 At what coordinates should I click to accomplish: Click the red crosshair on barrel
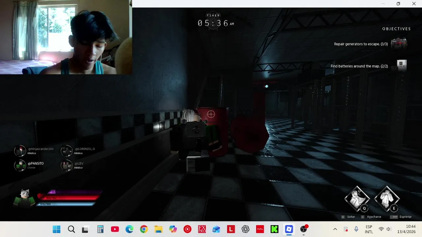211,115
